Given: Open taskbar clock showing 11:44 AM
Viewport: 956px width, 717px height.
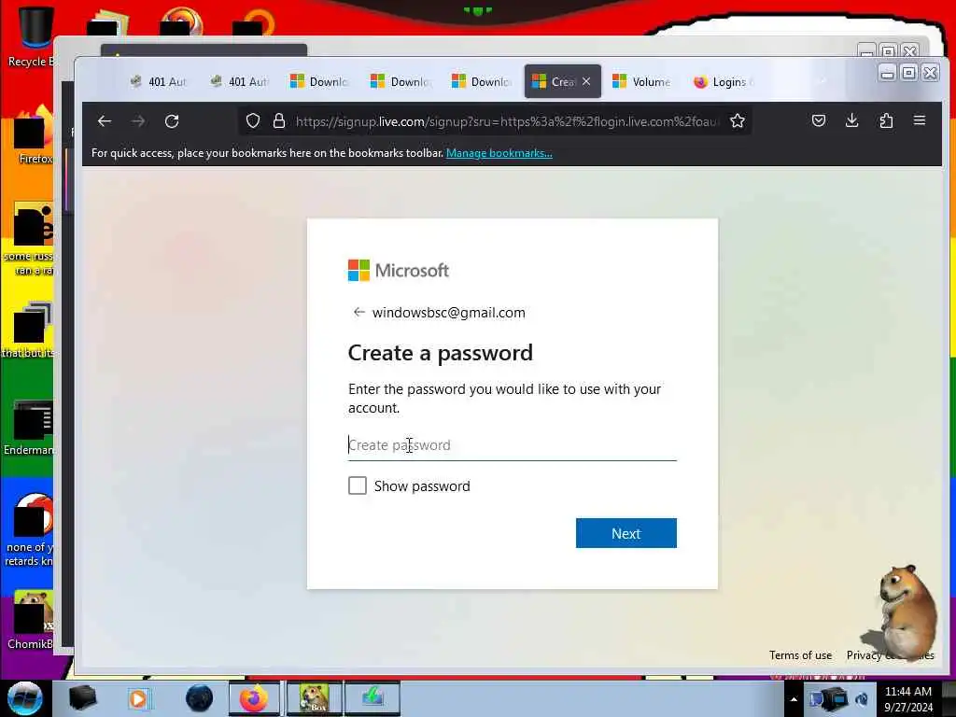Looking at the screenshot, I should [x=908, y=699].
